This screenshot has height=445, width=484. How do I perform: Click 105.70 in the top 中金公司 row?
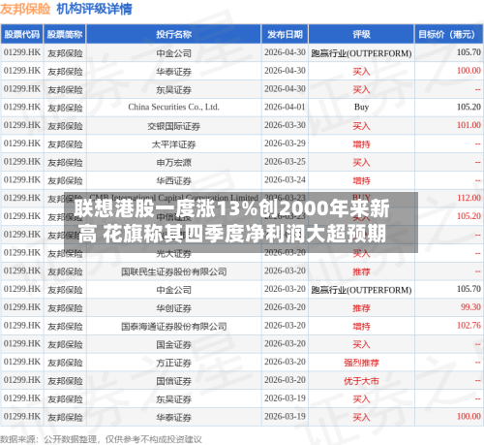pos(469,52)
